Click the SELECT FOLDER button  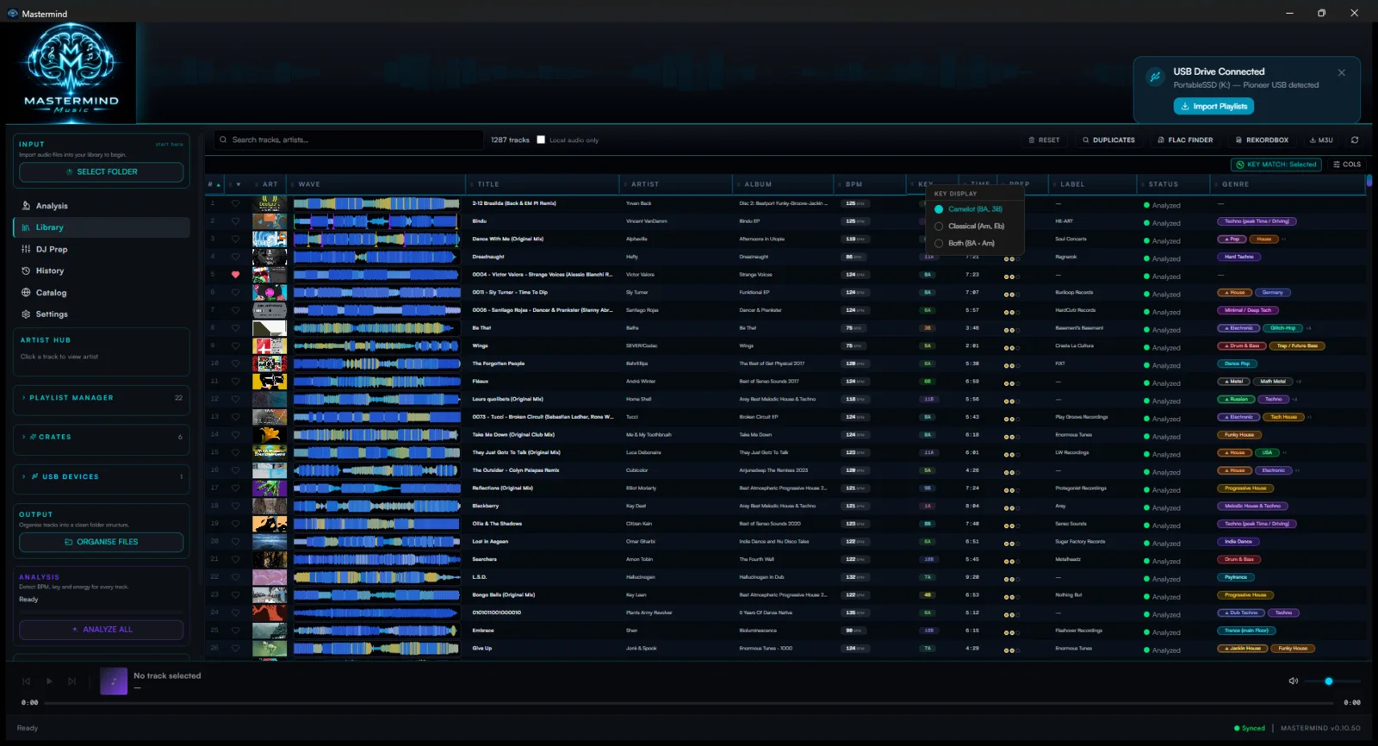102,171
